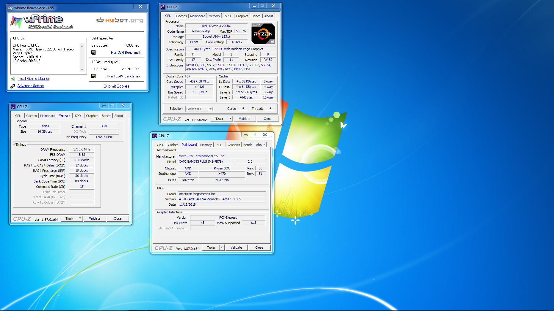Click the scroll-down arrow in wPrime CPU List
Viewport: 554px width, 311px height.
click(82, 70)
